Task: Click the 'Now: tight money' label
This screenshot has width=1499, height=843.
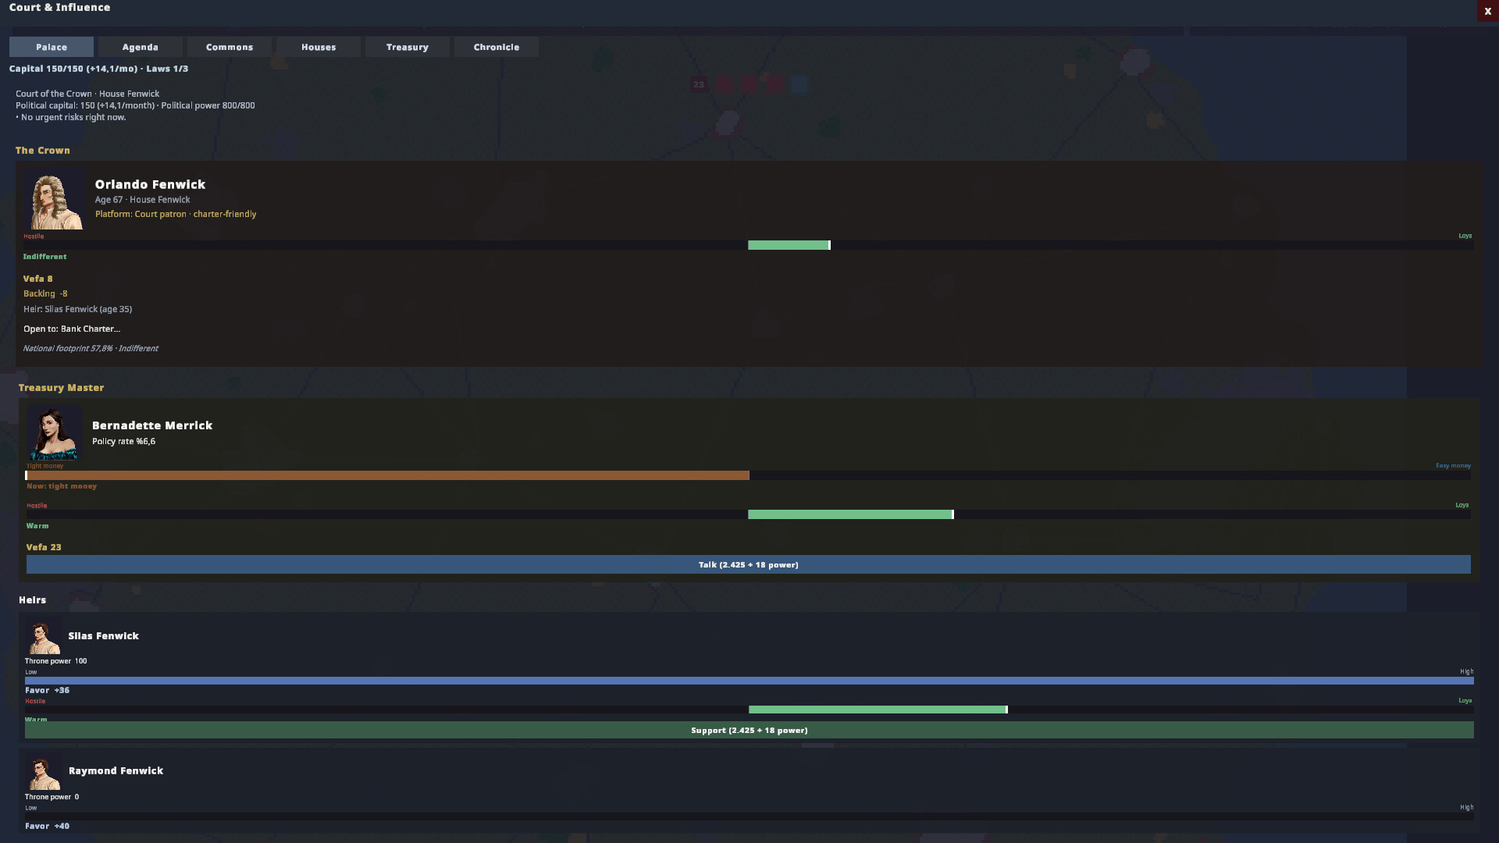Action: (62, 486)
